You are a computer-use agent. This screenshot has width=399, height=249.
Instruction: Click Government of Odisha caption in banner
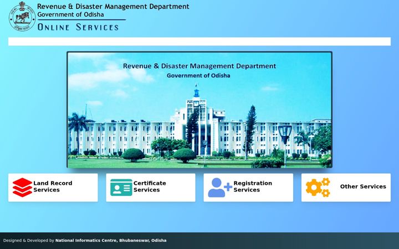(198, 75)
